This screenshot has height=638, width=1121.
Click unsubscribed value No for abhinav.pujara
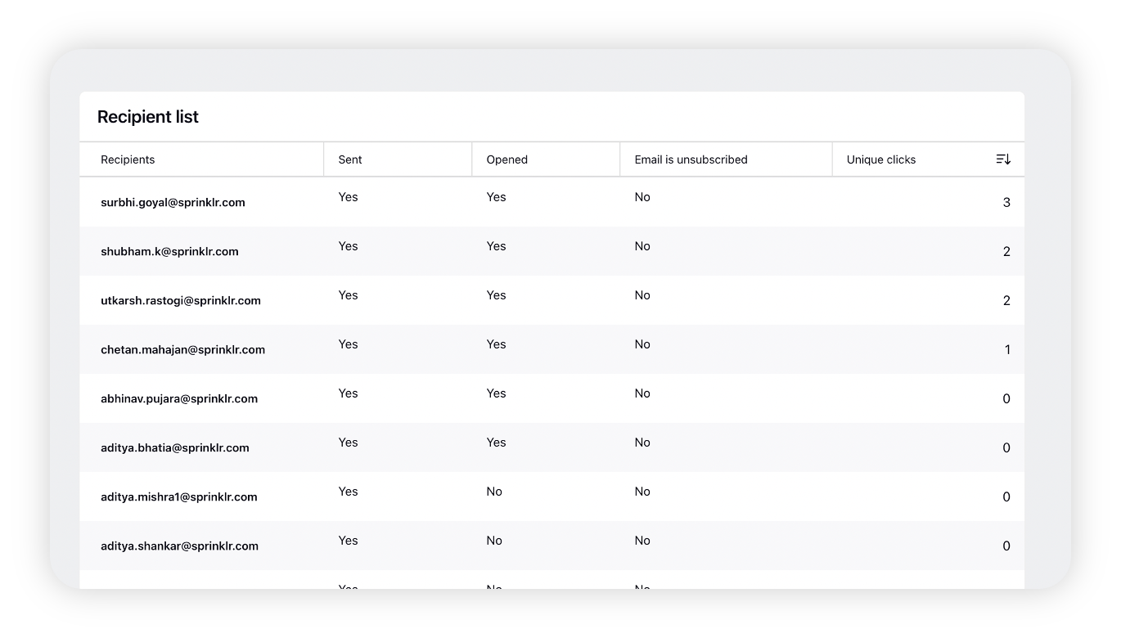(642, 393)
